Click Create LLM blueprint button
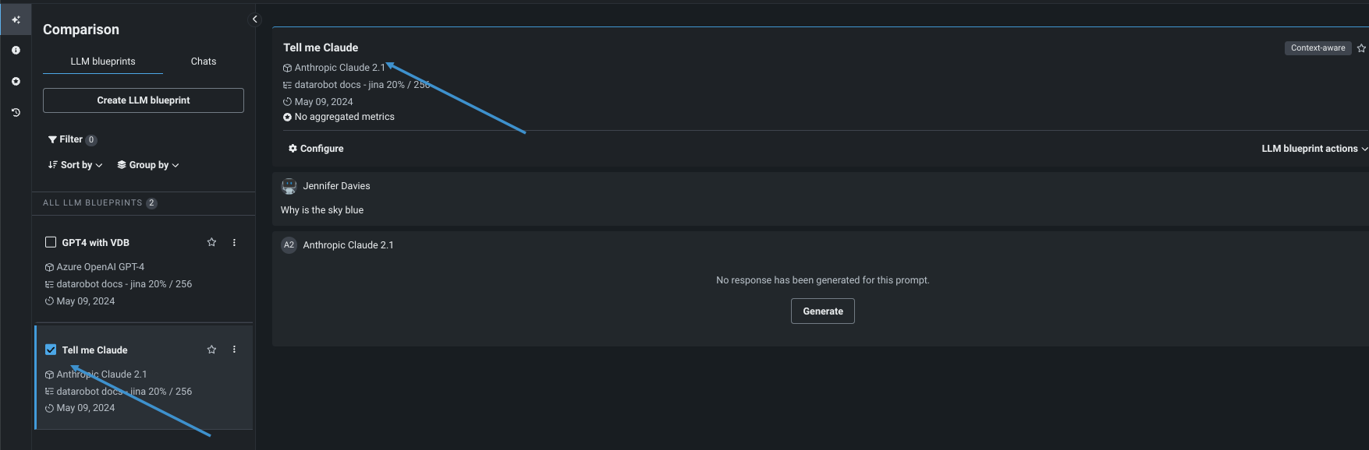 pyautogui.click(x=144, y=100)
